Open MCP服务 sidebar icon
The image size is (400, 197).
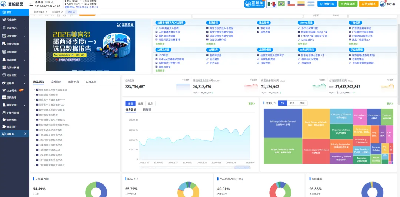(4, 90)
